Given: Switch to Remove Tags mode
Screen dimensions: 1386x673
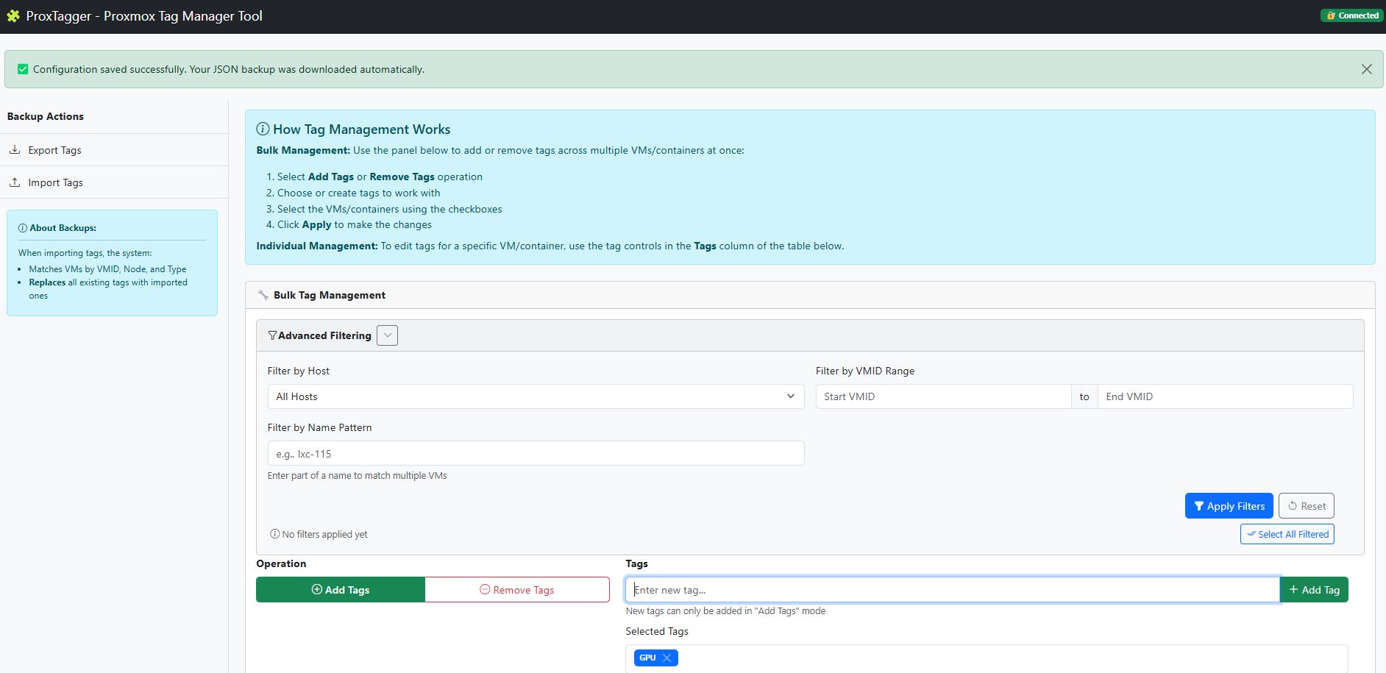Looking at the screenshot, I should pos(517,589).
